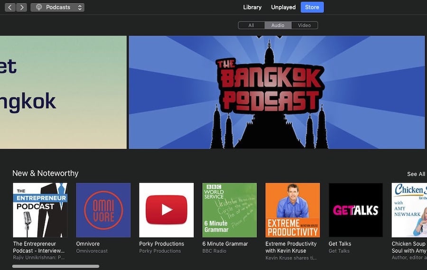Screen dimensions: 427x270
Task: Switch to the Unplayed tab
Action: click(283, 8)
